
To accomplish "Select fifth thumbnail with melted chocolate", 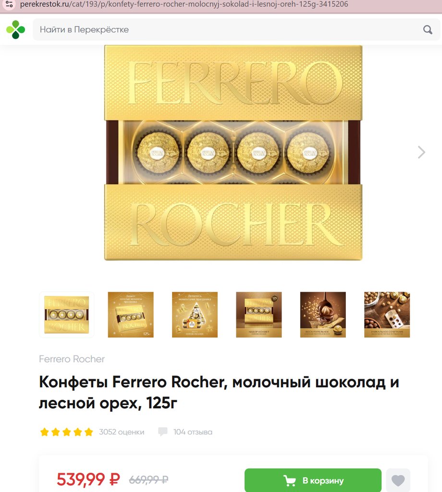I will click(x=323, y=315).
